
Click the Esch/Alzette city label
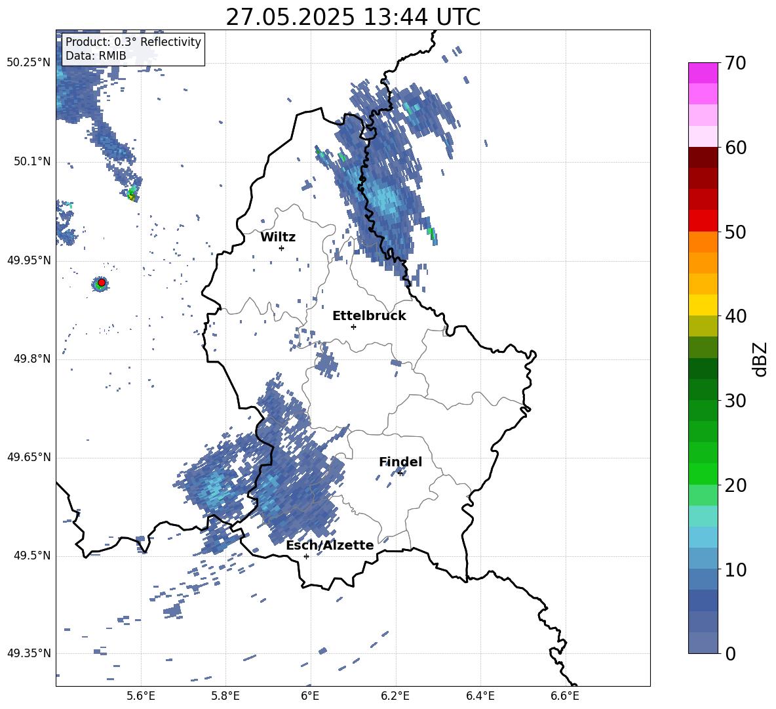330,545
